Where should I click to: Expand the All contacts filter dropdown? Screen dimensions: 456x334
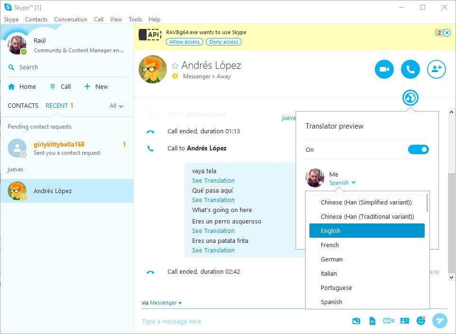point(116,106)
